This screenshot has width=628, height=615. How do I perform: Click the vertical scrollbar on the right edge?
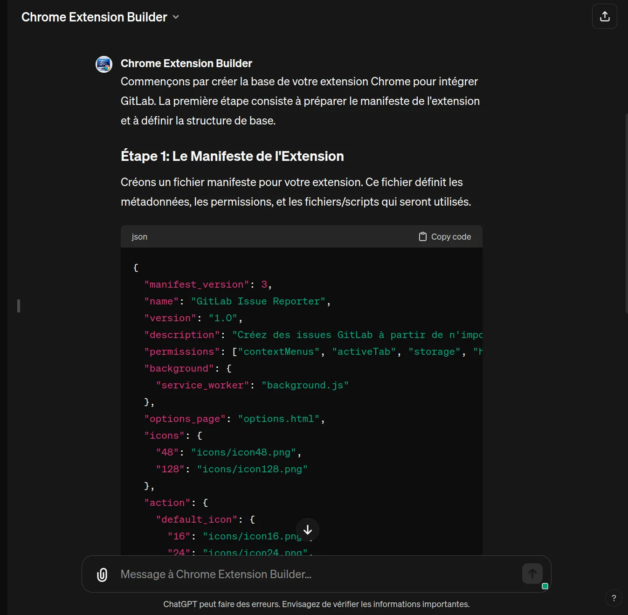pyautogui.click(x=626, y=213)
